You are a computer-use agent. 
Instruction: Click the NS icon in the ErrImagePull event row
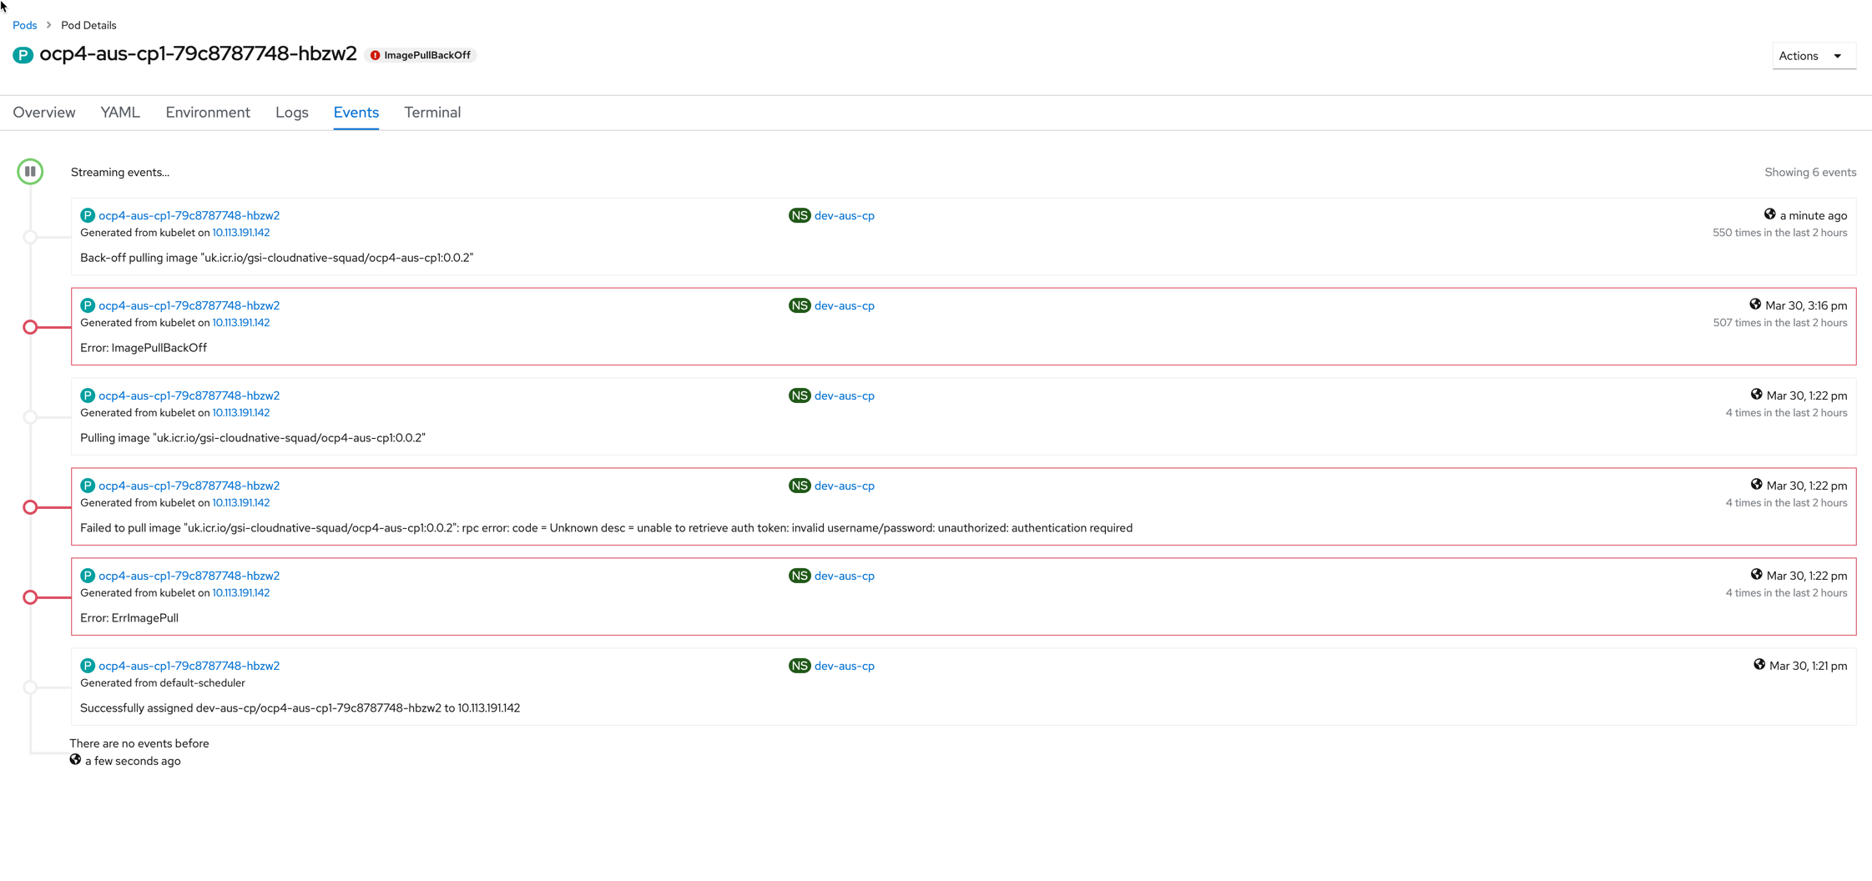coord(800,575)
